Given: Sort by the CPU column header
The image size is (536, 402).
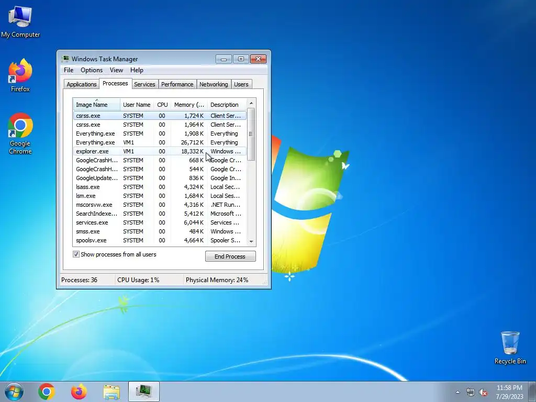Looking at the screenshot, I should (162, 105).
